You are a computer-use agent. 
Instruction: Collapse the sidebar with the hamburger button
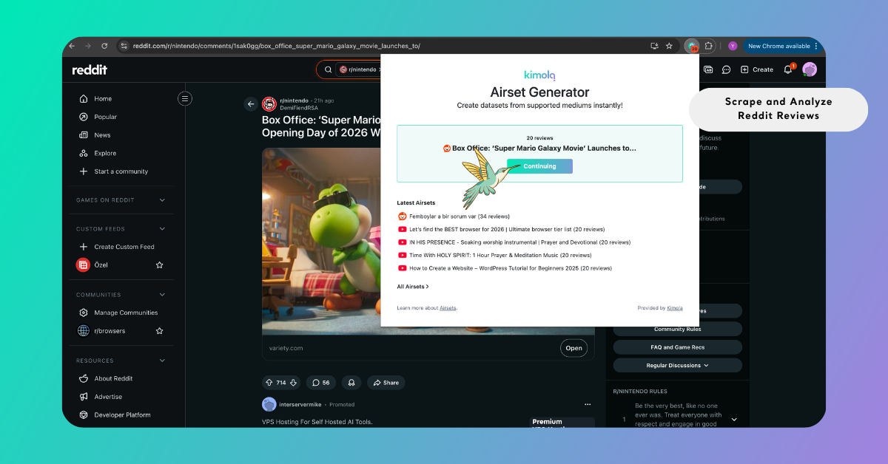pos(185,98)
